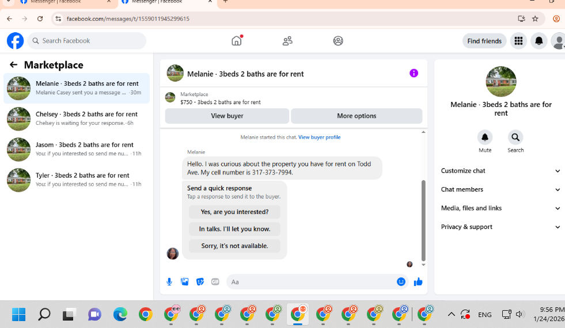Viewport: 565px width, 328px height.
Task: Click Melanie's avatar beside quick responses
Action: click(173, 253)
